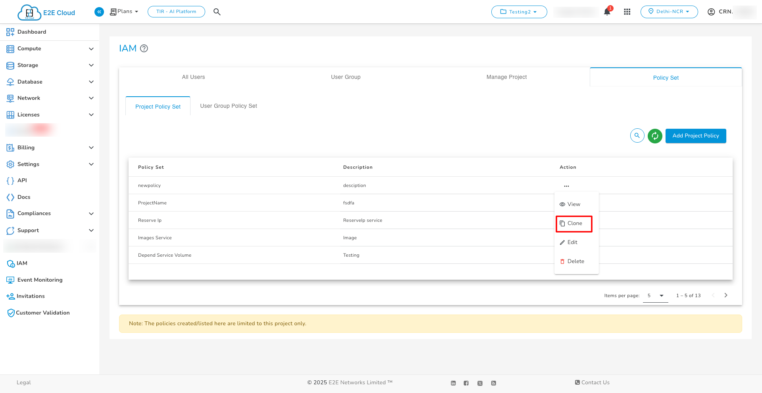The image size is (762, 393).
Task: Click the green refresh policies icon
Action: click(655, 136)
